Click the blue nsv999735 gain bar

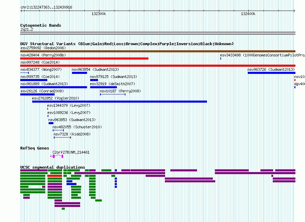pos(34,80)
